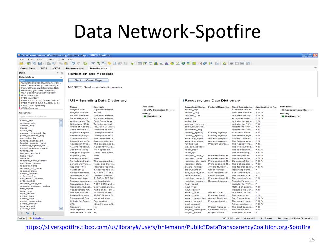
Task: Select award_key column in list
Action: pos(26,121)
